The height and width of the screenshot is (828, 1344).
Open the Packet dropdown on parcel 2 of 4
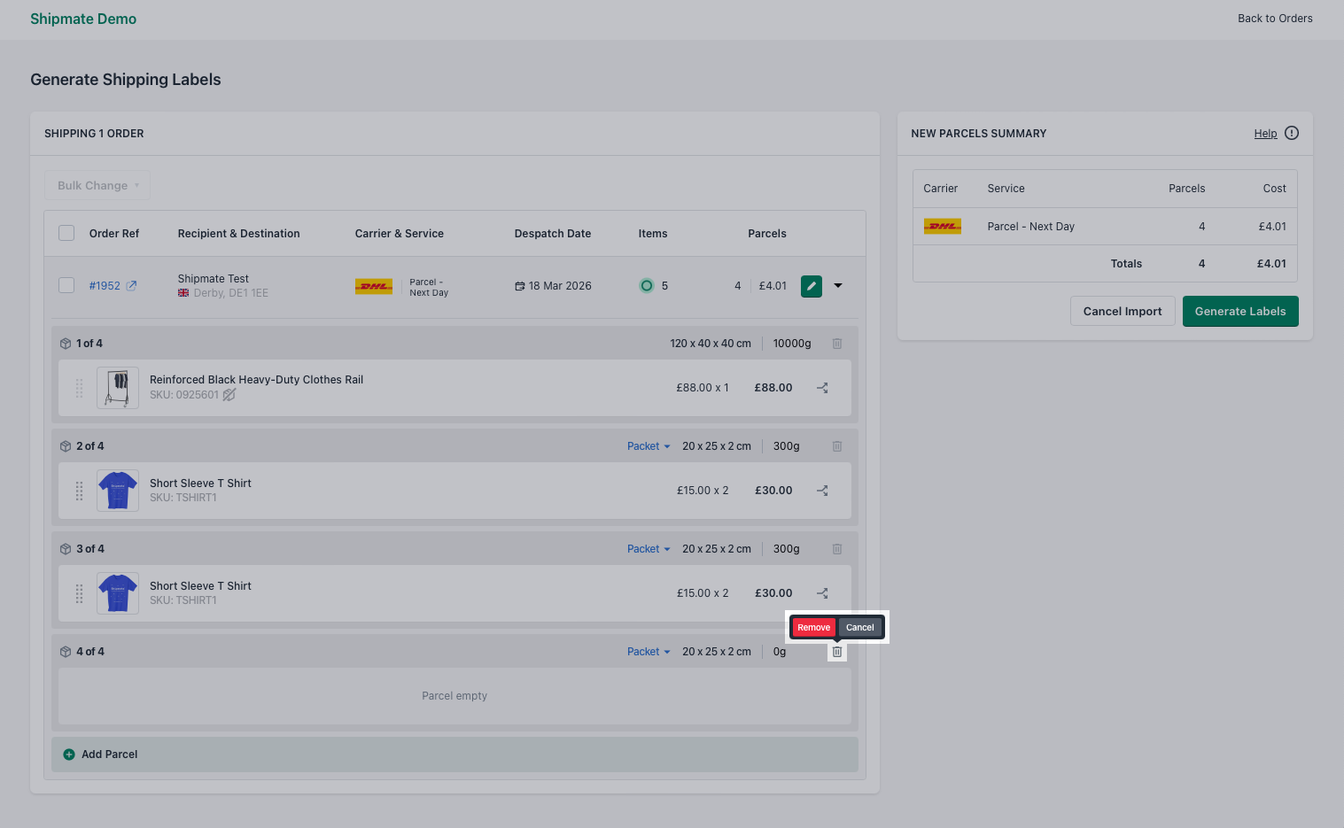tap(648, 445)
